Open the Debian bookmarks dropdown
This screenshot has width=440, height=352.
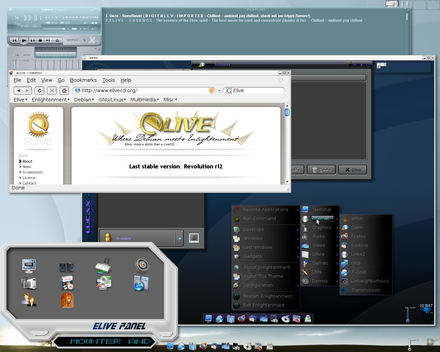coord(84,100)
